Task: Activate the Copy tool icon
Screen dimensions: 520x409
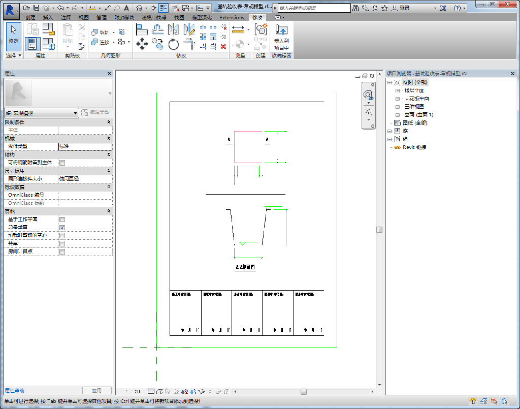Action: (158, 44)
